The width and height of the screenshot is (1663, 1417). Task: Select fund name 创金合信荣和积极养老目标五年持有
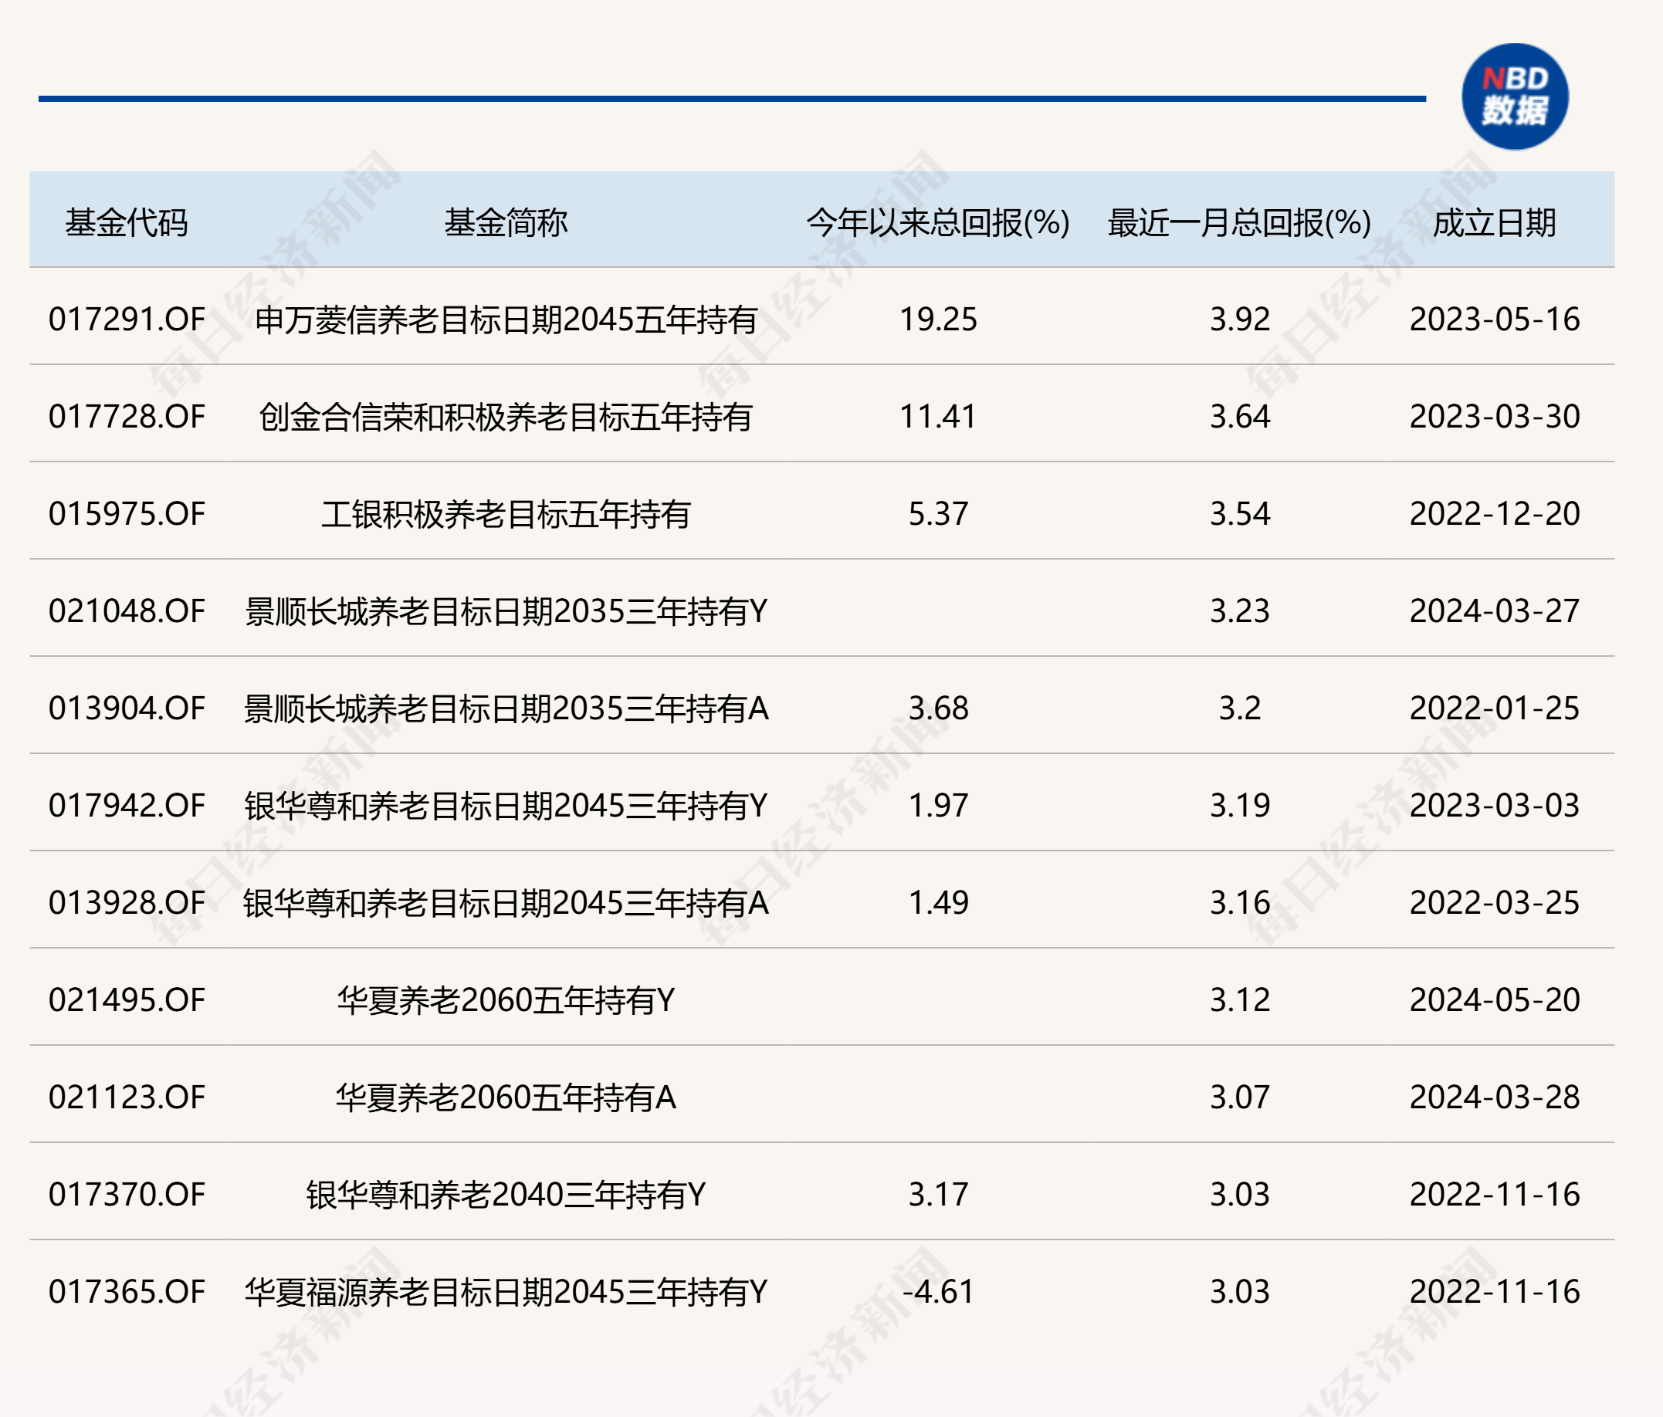(506, 417)
